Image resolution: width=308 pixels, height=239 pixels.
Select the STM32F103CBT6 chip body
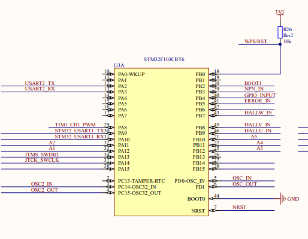[161, 142]
